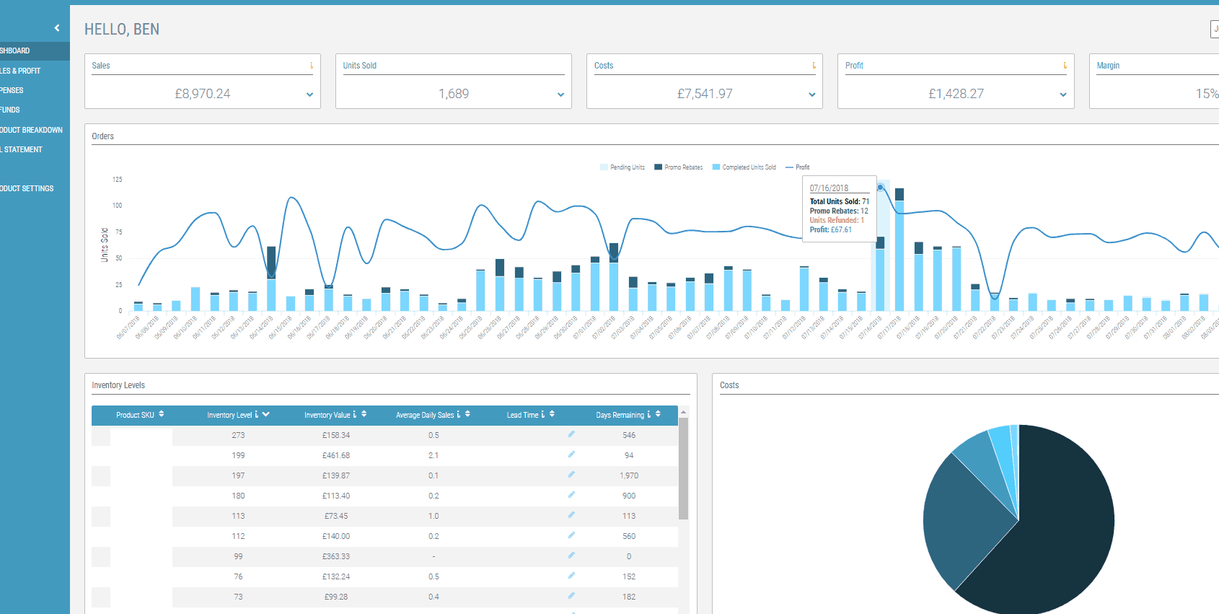
Task: Click the £461.68 inventory value cell
Action: click(x=336, y=455)
